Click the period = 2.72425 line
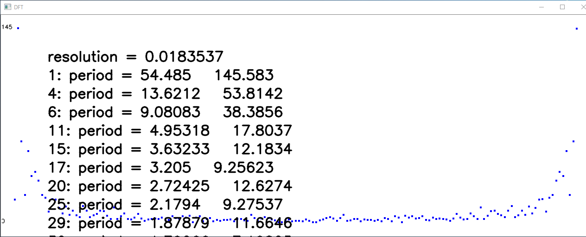 point(170,186)
